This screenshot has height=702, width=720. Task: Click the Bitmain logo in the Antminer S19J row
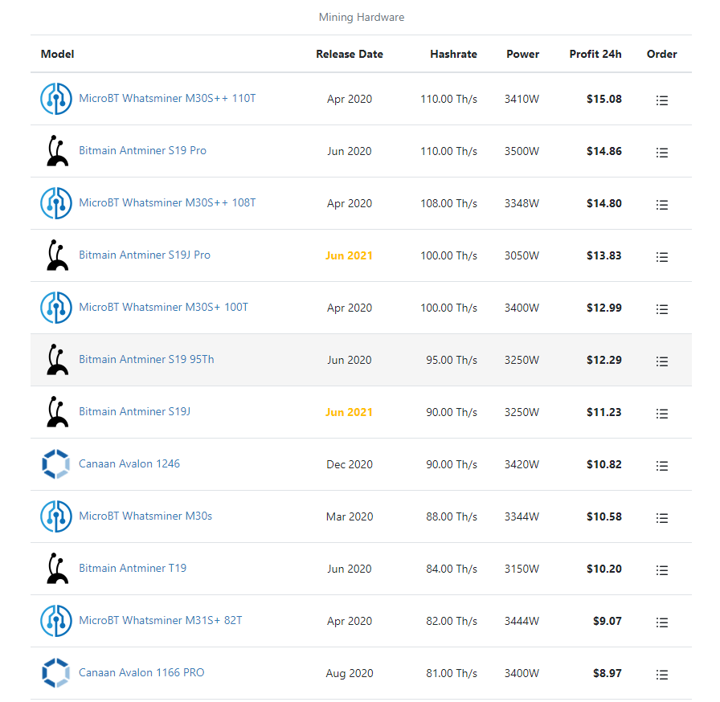[x=57, y=411]
